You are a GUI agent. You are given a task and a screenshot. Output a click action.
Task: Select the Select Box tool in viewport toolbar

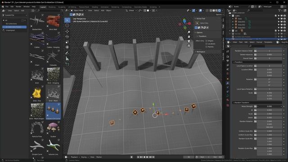point(67,20)
